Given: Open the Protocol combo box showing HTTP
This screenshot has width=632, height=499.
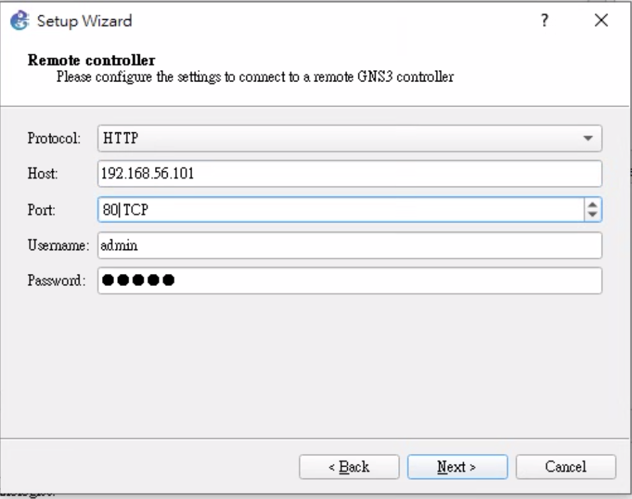Looking at the screenshot, I should pyautogui.click(x=338, y=138).
